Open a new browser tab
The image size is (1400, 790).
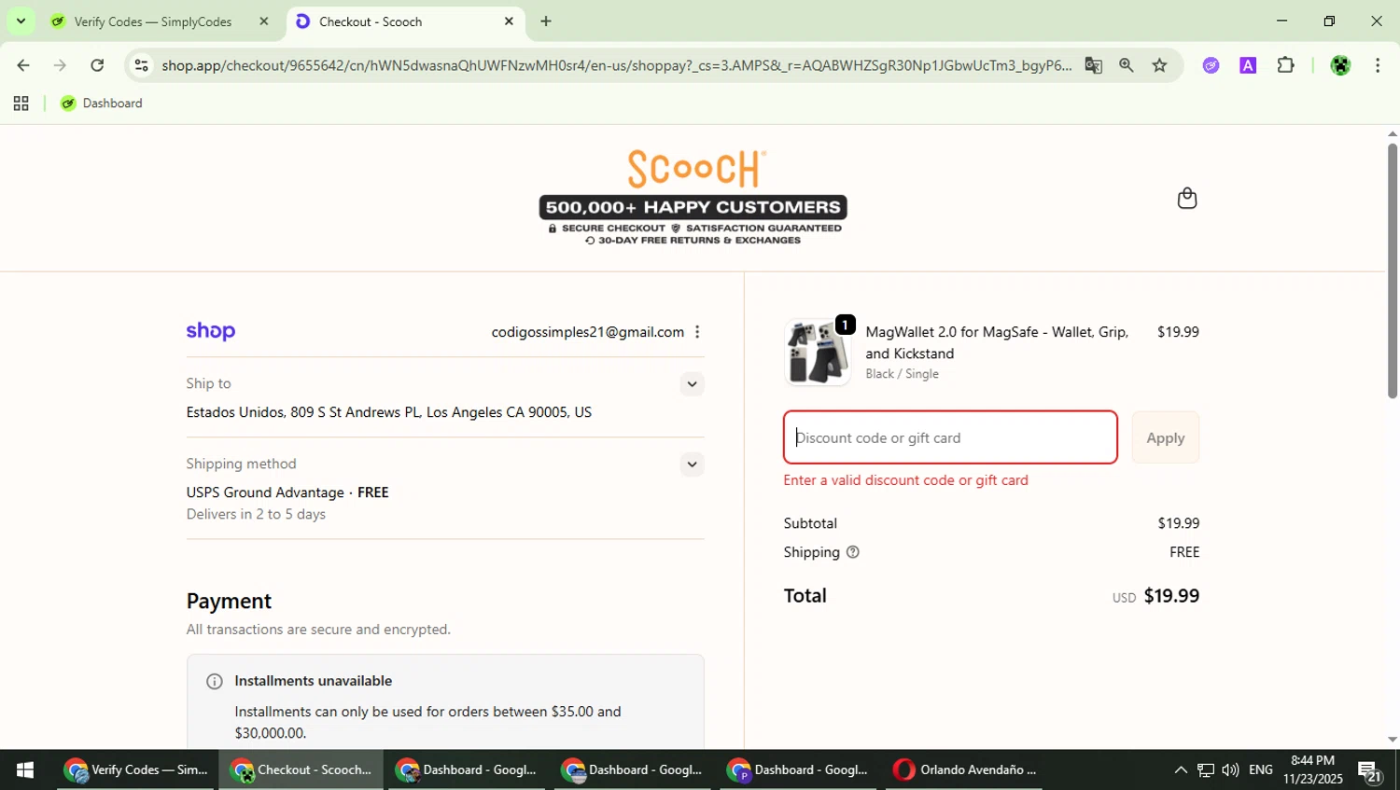tap(546, 21)
